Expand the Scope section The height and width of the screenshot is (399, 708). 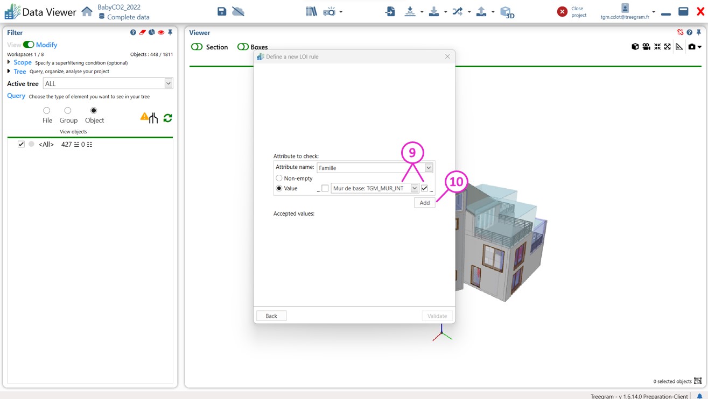[9, 62]
